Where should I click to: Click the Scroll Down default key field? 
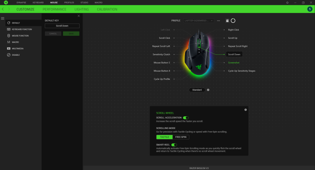click(x=62, y=26)
